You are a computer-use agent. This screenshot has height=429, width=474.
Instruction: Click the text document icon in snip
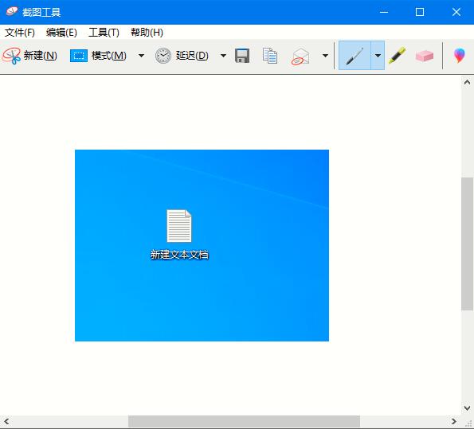point(179,226)
